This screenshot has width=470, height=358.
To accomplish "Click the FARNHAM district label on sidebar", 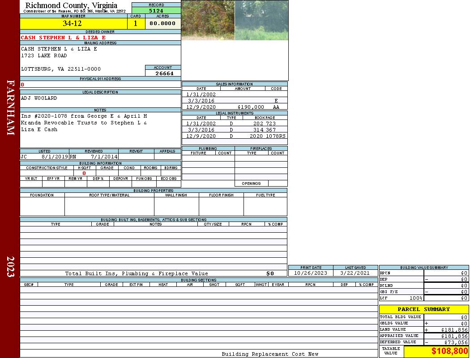I will coord(10,107).
